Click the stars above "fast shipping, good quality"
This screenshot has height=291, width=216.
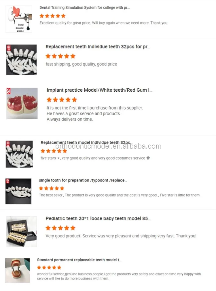(x=60, y=56)
